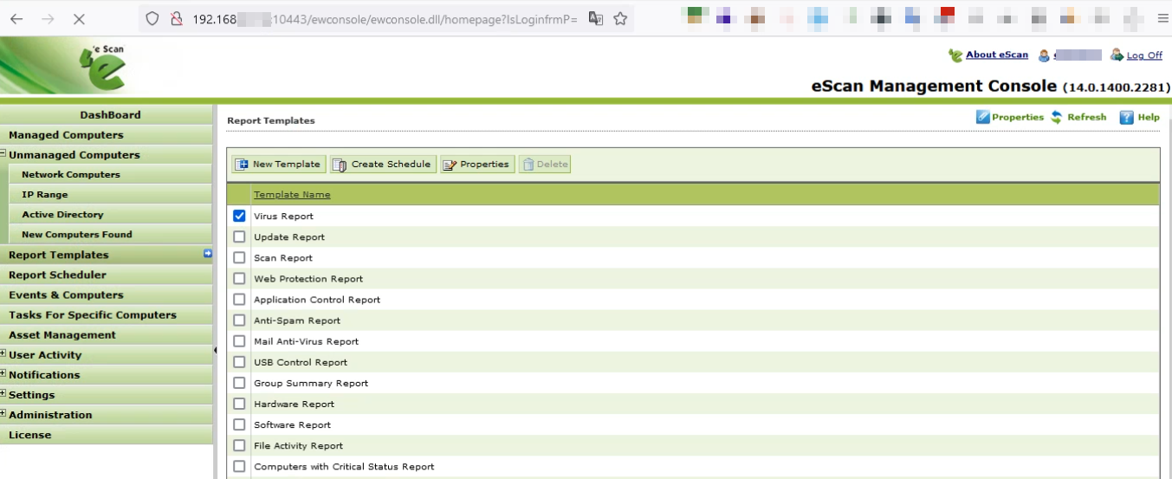Viewport: 1172px width, 479px height.
Task: Click the shield tracking protection icon
Action: (x=152, y=18)
